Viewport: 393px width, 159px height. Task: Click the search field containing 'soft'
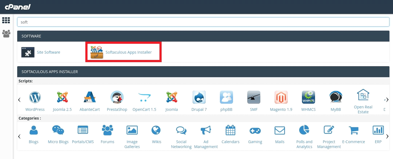point(203,22)
